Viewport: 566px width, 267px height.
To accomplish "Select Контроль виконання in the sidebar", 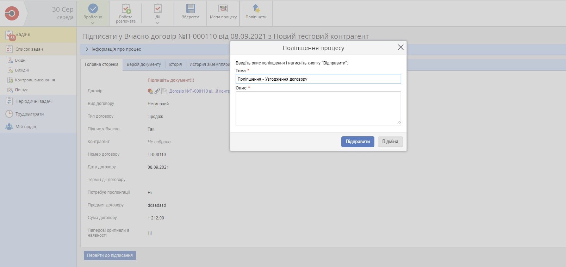I will (35, 80).
